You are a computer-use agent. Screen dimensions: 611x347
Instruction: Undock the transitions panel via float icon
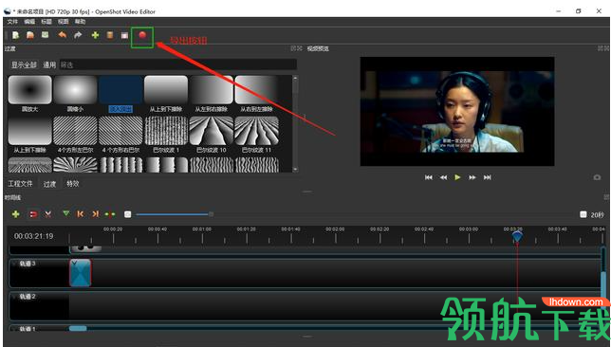tap(293, 48)
